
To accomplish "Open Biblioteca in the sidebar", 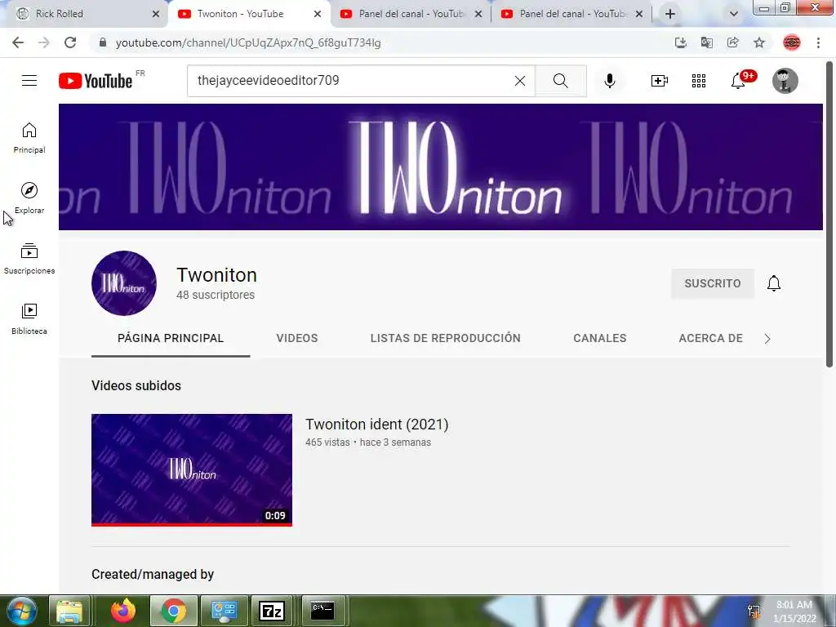I will [x=29, y=319].
